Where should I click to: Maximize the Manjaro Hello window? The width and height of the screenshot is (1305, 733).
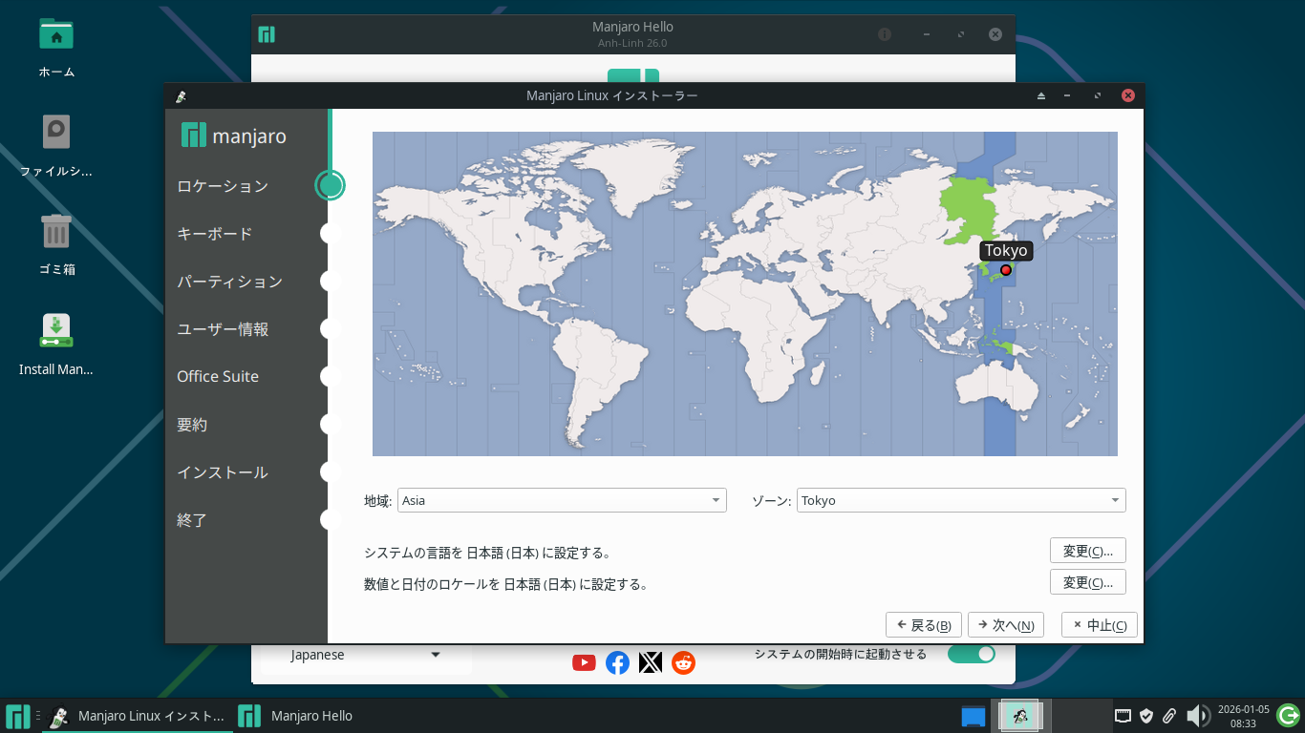(961, 34)
